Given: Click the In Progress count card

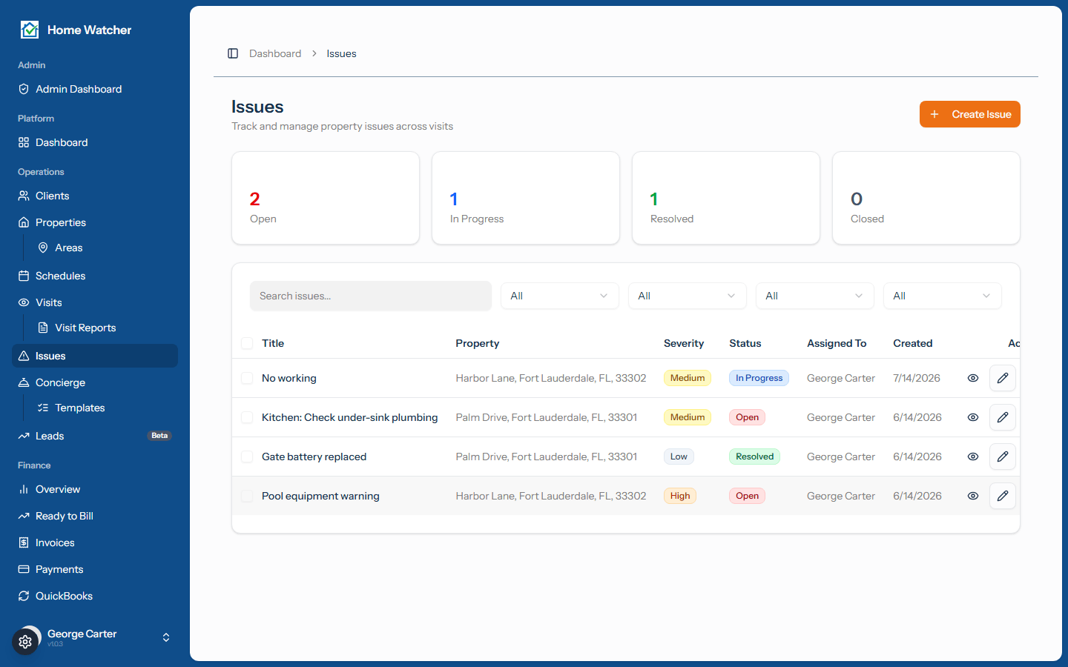Looking at the screenshot, I should pos(526,198).
